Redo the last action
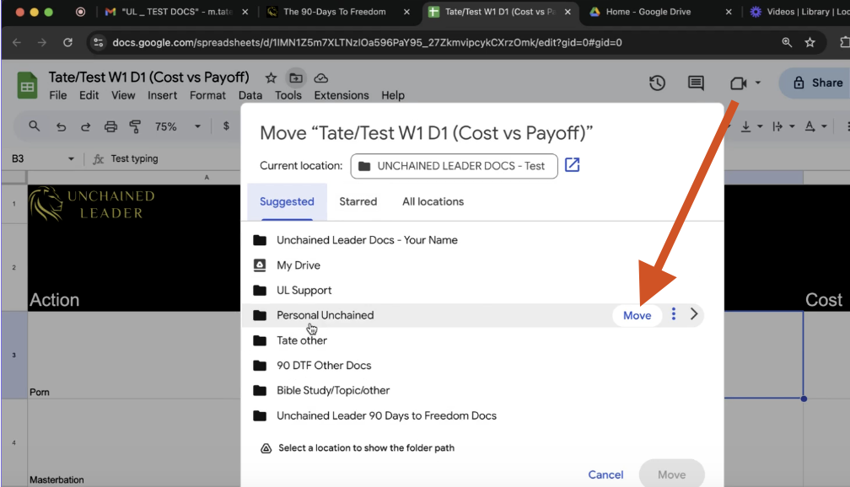 coord(85,126)
